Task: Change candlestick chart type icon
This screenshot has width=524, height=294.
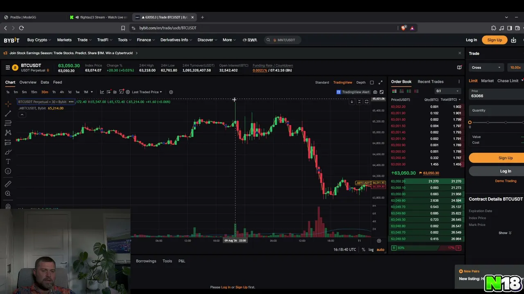Action: [115, 92]
